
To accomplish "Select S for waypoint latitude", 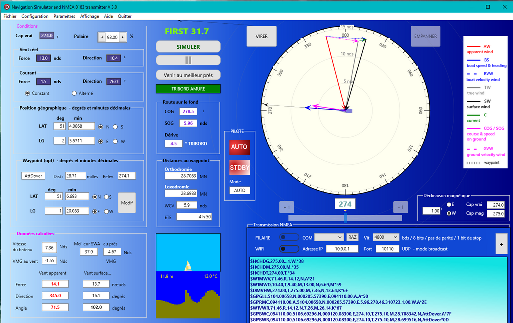I will coord(106,197).
